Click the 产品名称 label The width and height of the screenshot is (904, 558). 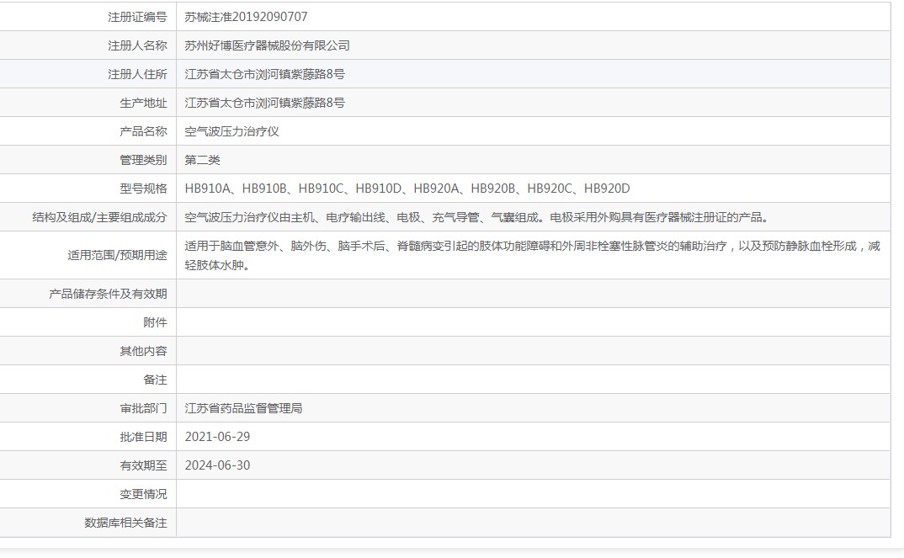click(144, 131)
